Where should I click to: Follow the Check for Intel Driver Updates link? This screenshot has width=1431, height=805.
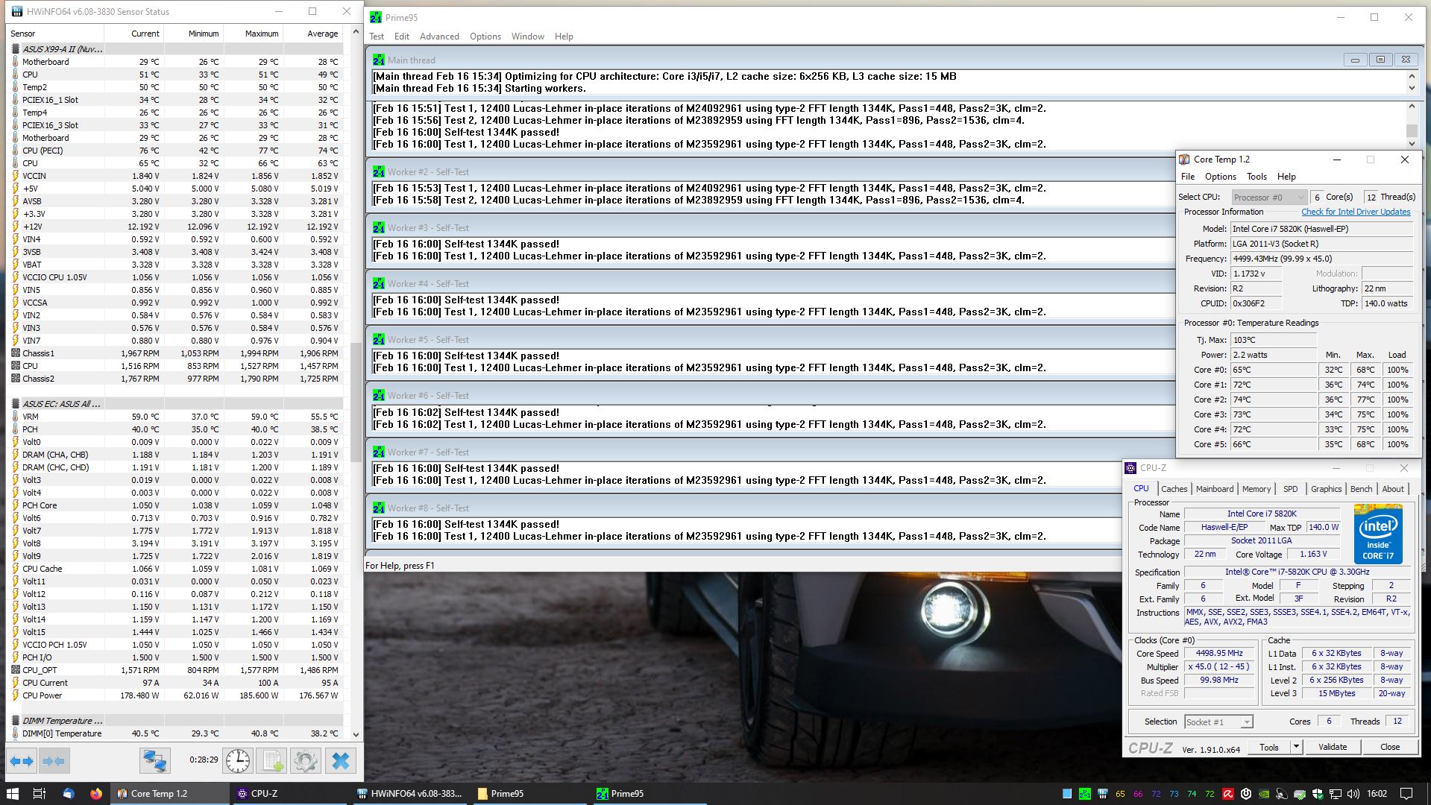pyautogui.click(x=1356, y=212)
